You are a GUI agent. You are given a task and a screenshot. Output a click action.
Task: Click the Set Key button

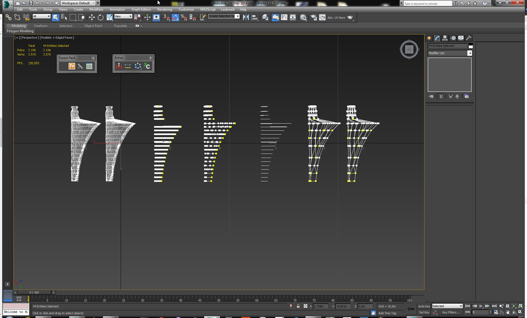[424, 312]
